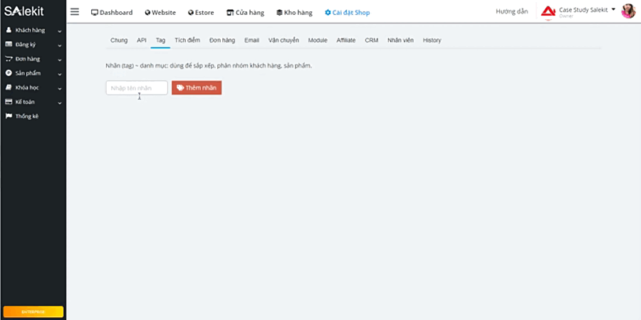Click the Cửa hàng store icon

click(230, 13)
